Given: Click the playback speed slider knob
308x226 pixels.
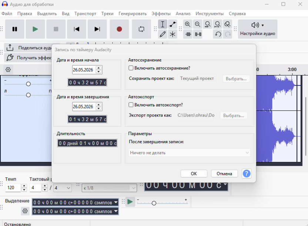Looking at the screenshot, I should pyautogui.click(x=154, y=203).
